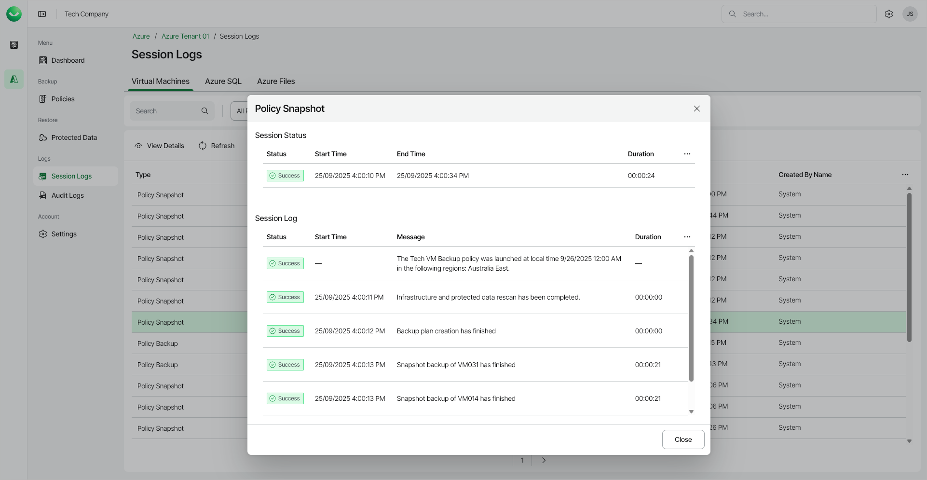This screenshot has width=927, height=480.
Task: Click the green company logo
Action: pyautogui.click(x=14, y=14)
